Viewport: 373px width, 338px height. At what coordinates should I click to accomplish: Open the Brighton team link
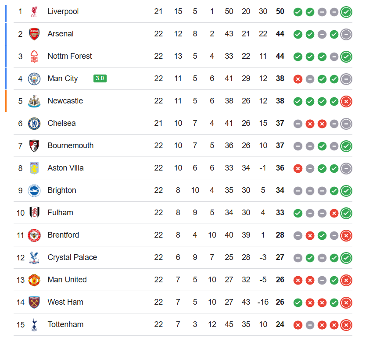coord(62,190)
